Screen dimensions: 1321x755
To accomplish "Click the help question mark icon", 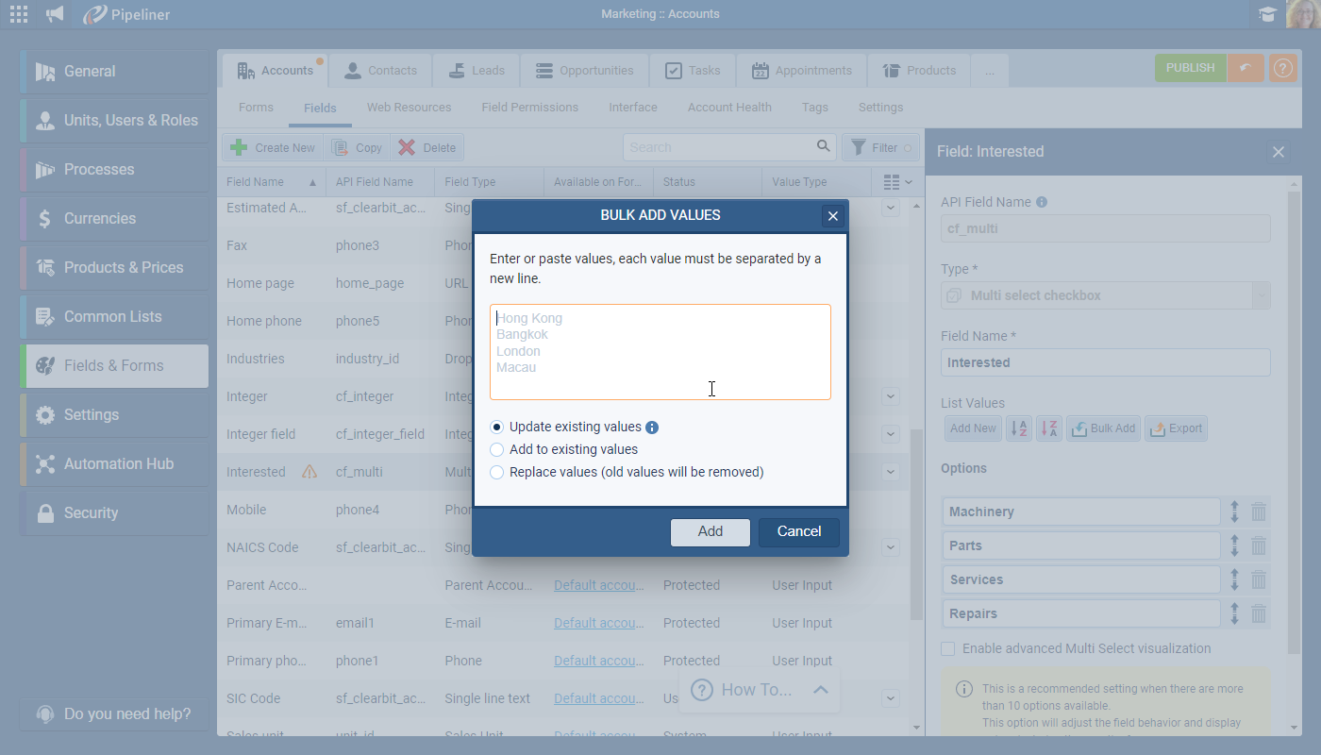I will click(1282, 68).
